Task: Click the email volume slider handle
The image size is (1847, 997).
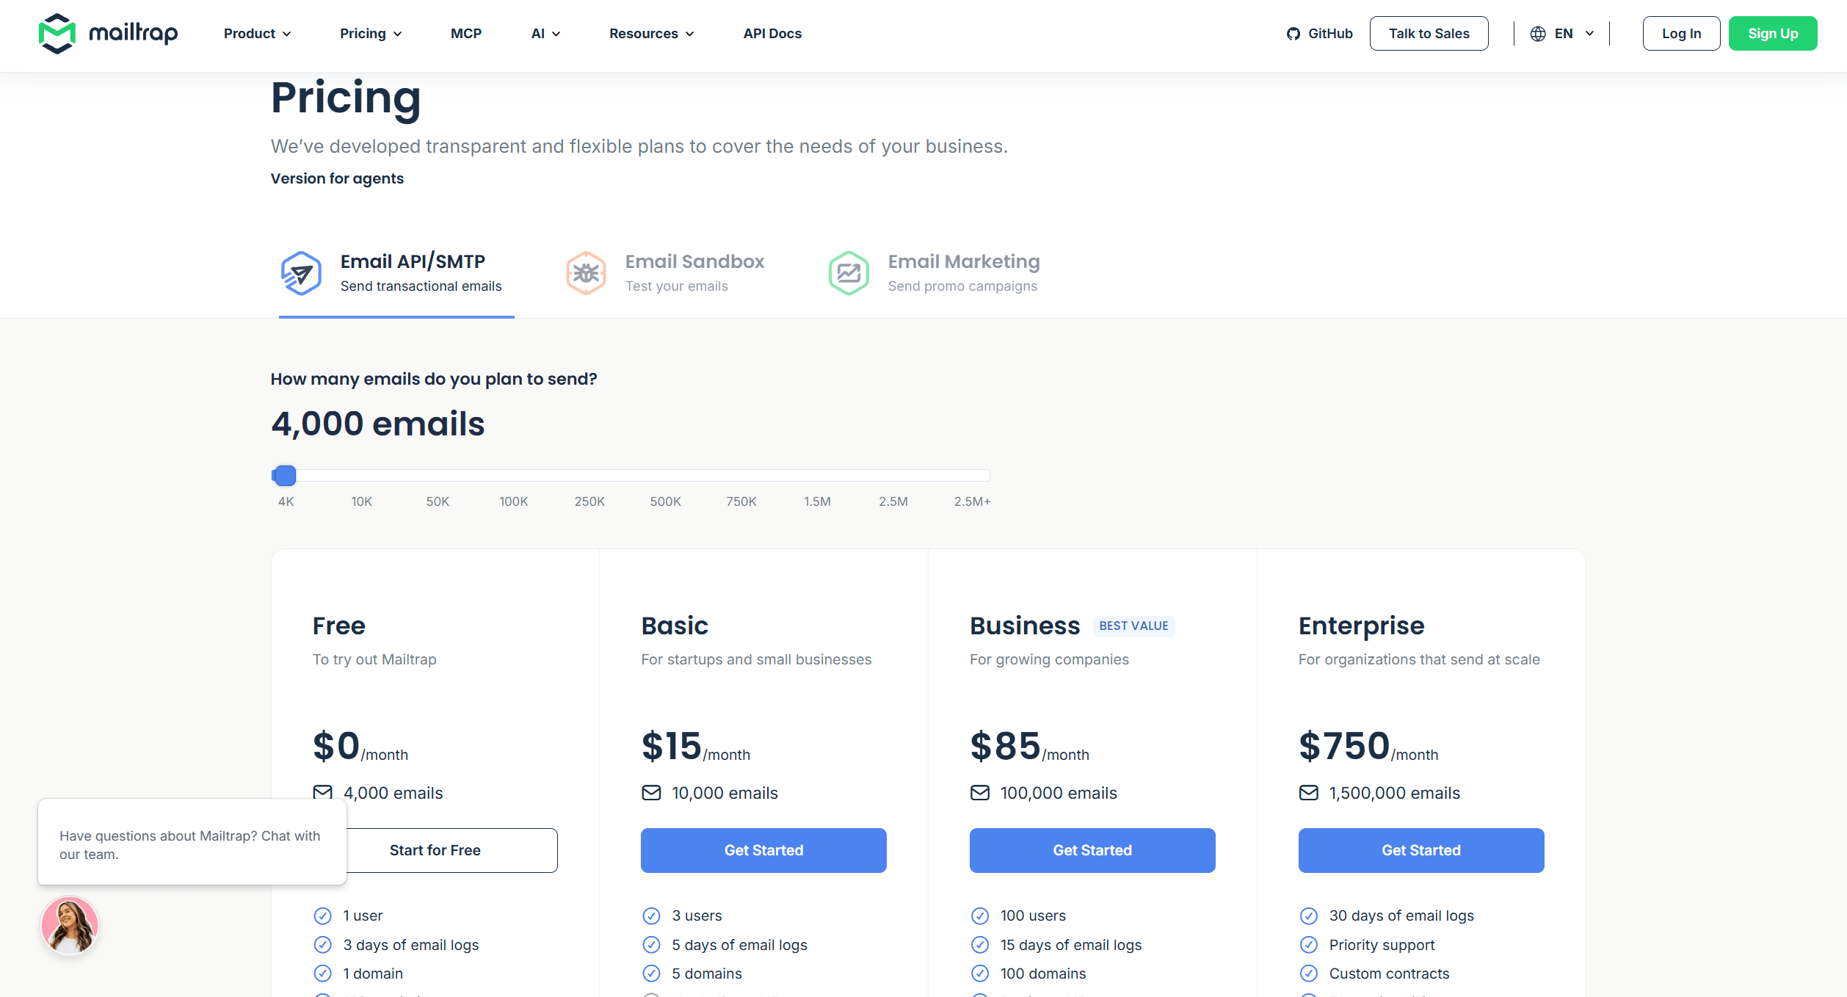Action: click(284, 476)
